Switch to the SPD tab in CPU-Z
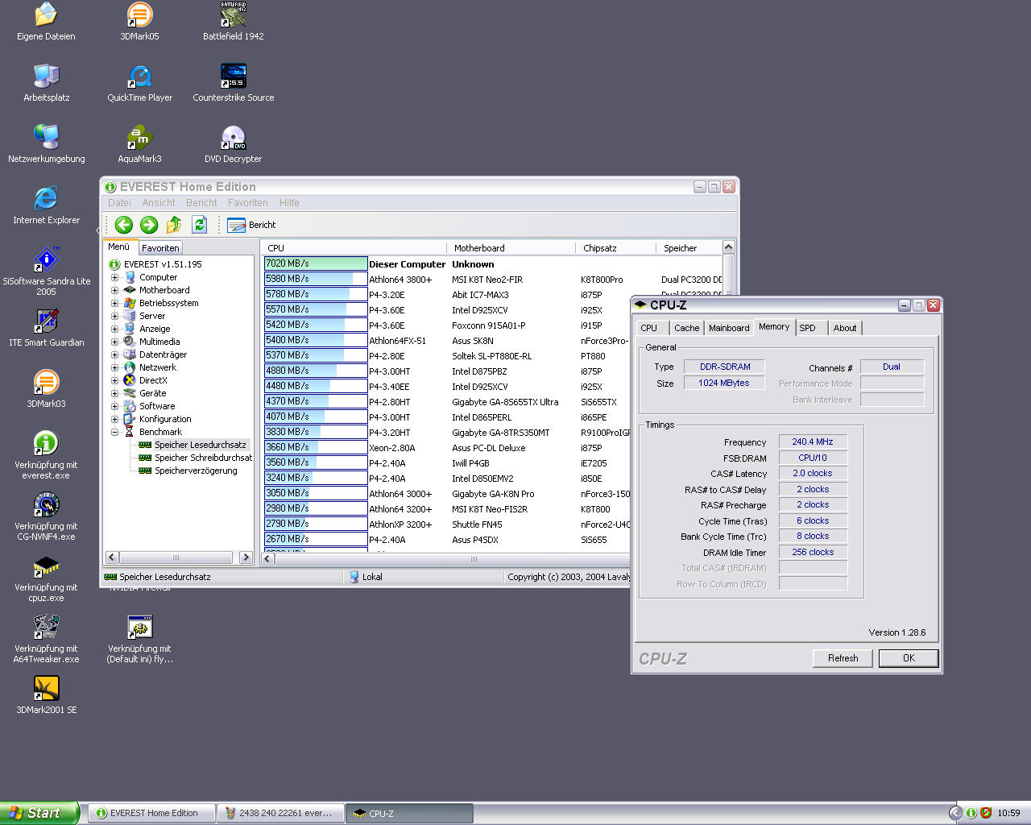The width and height of the screenshot is (1031, 825). pos(808,328)
